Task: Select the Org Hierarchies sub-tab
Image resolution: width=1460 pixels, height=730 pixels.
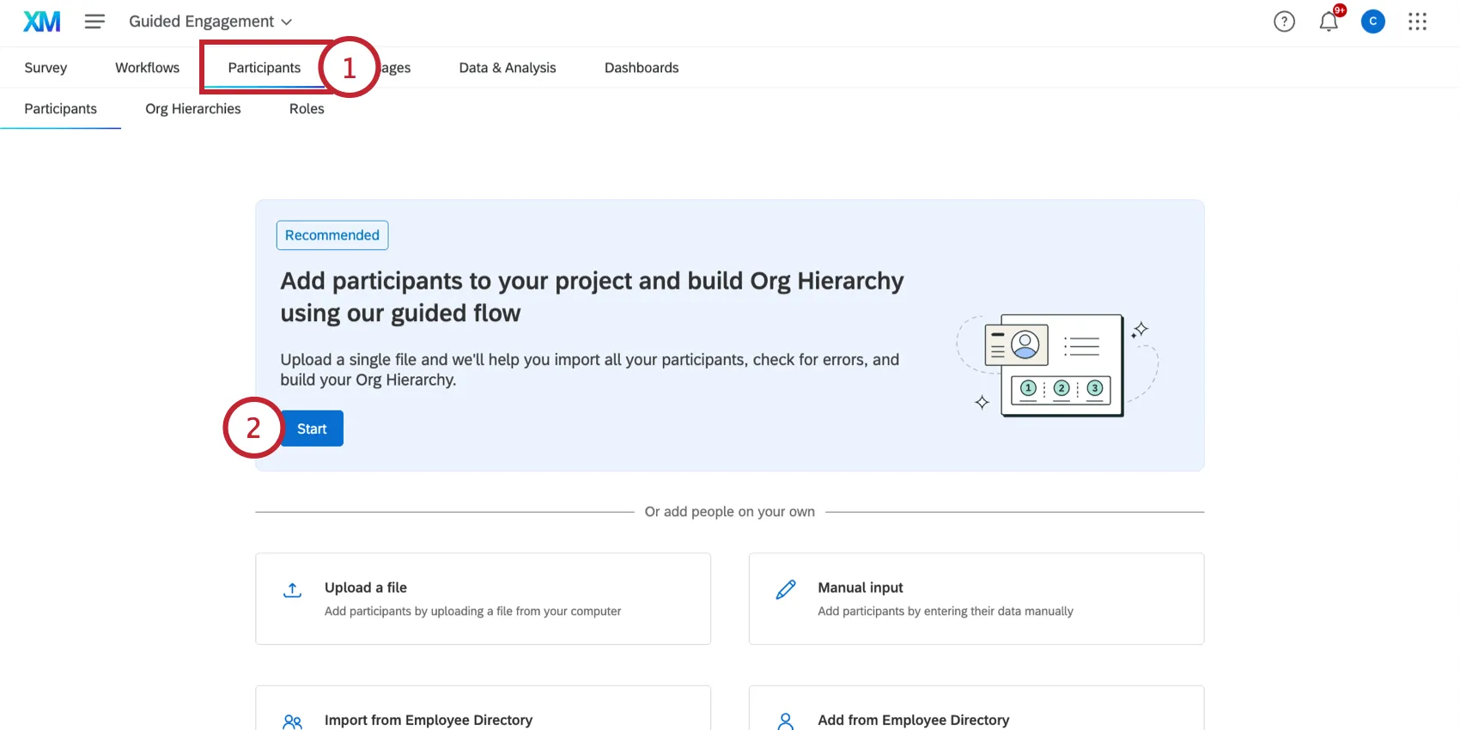Action: [x=193, y=109]
